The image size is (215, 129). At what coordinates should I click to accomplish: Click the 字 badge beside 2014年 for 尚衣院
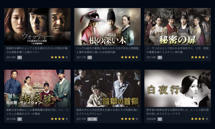point(20,119)
